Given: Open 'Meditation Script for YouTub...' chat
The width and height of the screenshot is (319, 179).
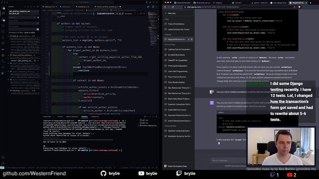Looking at the screenshot, I should tap(178, 136).
